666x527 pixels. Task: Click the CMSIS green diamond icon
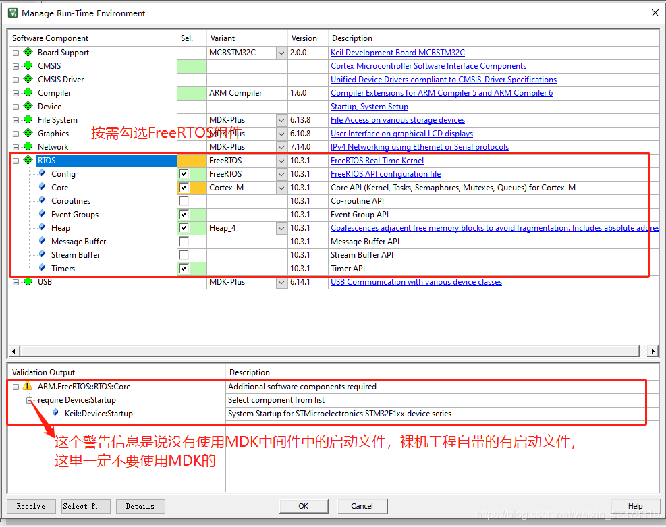point(28,66)
